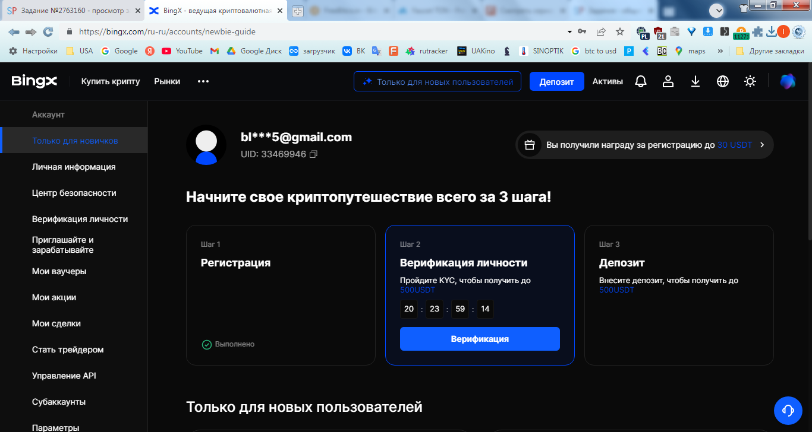The width and height of the screenshot is (812, 432).
Task: Click the user avatar picture
Action: 206,145
